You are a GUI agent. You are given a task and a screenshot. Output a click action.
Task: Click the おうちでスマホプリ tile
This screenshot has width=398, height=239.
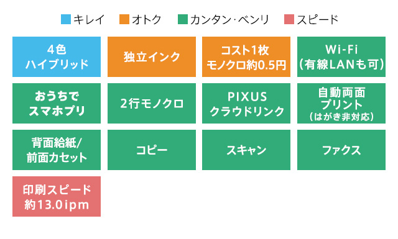(x=57, y=104)
